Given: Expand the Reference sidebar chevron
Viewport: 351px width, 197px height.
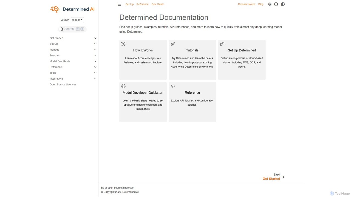Looking at the screenshot, I should pyautogui.click(x=95, y=67).
